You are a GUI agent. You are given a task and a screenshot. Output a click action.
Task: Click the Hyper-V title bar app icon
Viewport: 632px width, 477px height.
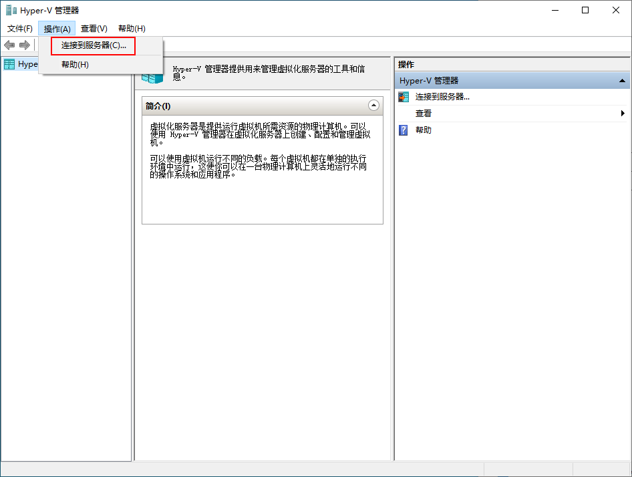click(11, 10)
